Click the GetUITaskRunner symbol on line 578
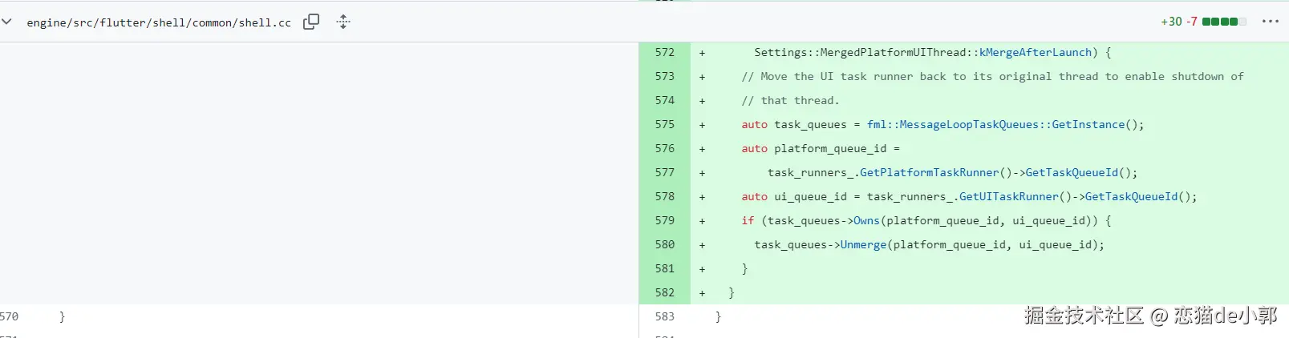1289x338 pixels. 1009,196
